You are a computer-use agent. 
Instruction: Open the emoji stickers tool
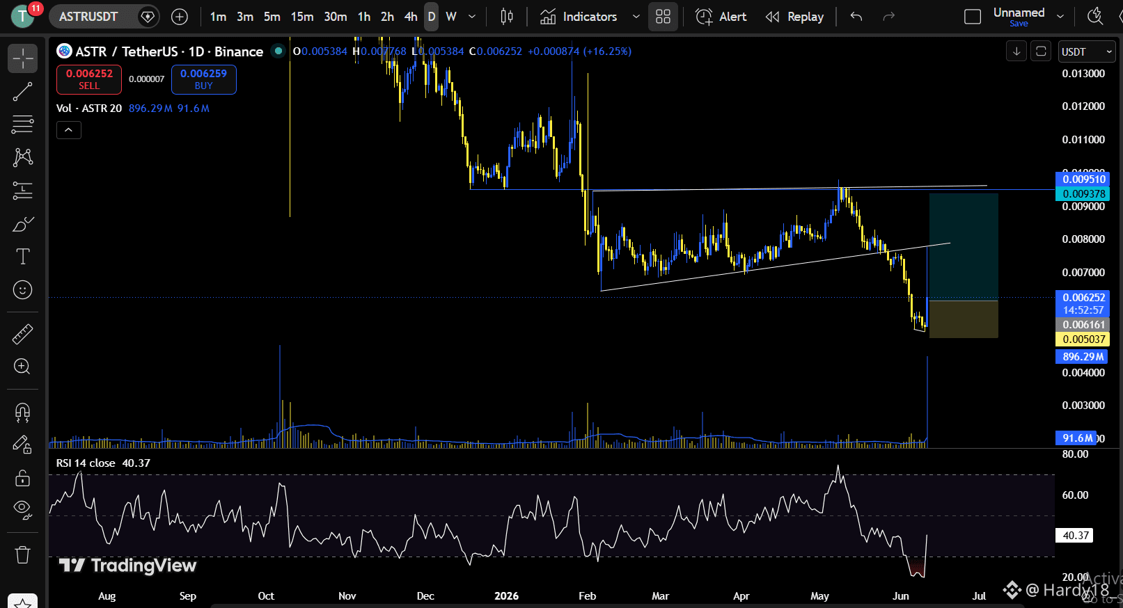click(x=22, y=289)
